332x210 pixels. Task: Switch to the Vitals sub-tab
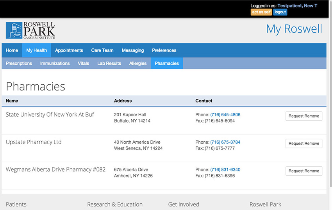tap(84, 63)
